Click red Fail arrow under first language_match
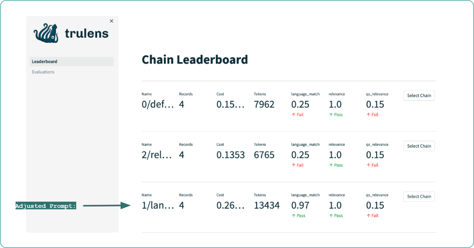474x248 pixels. click(293, 115)
